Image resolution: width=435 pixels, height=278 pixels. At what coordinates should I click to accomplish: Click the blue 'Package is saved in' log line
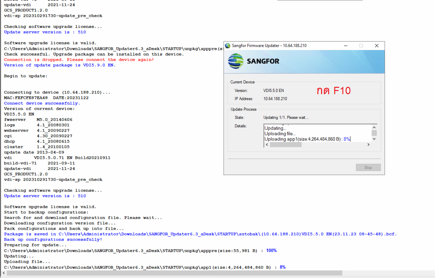click(201, 234)
